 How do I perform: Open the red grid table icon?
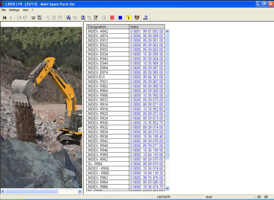pyautogui.click(x=112, y=18)
